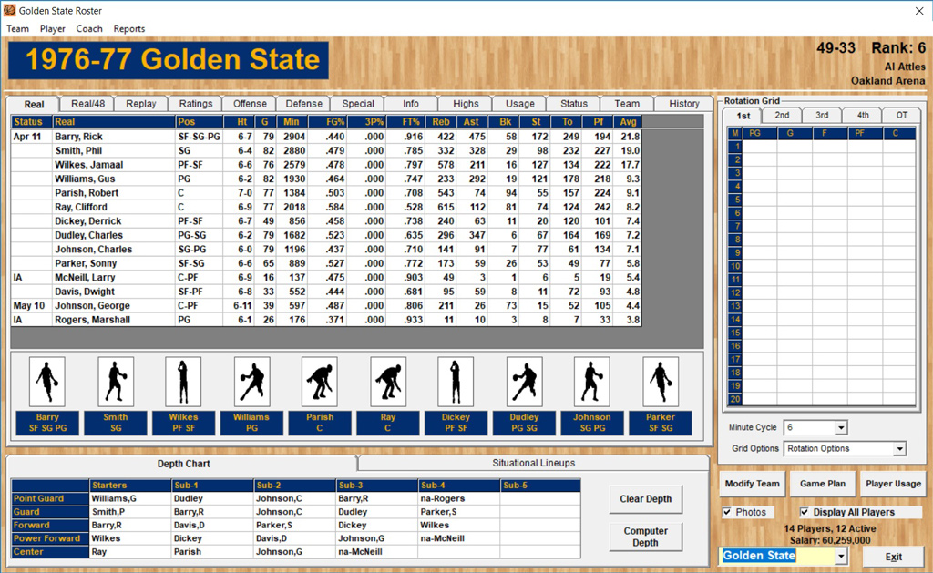Open the Golden State team selector dropdown
This screenshot has width=933, height=573.
coord(840,556)
